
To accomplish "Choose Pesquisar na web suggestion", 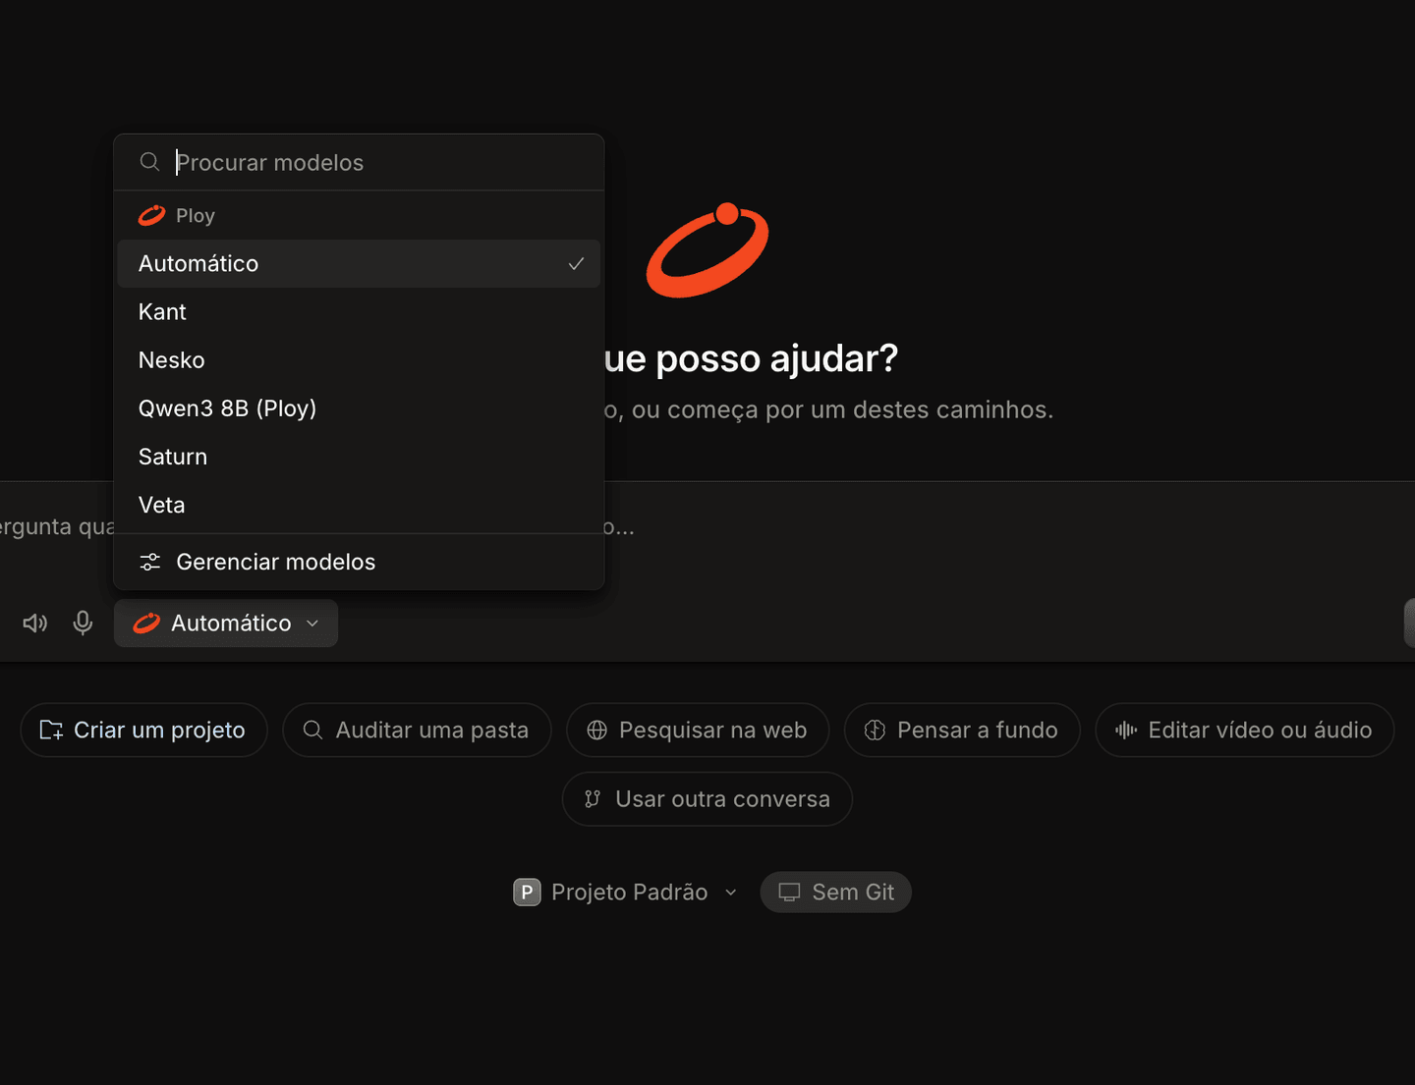I will click(x=698, y=730).
